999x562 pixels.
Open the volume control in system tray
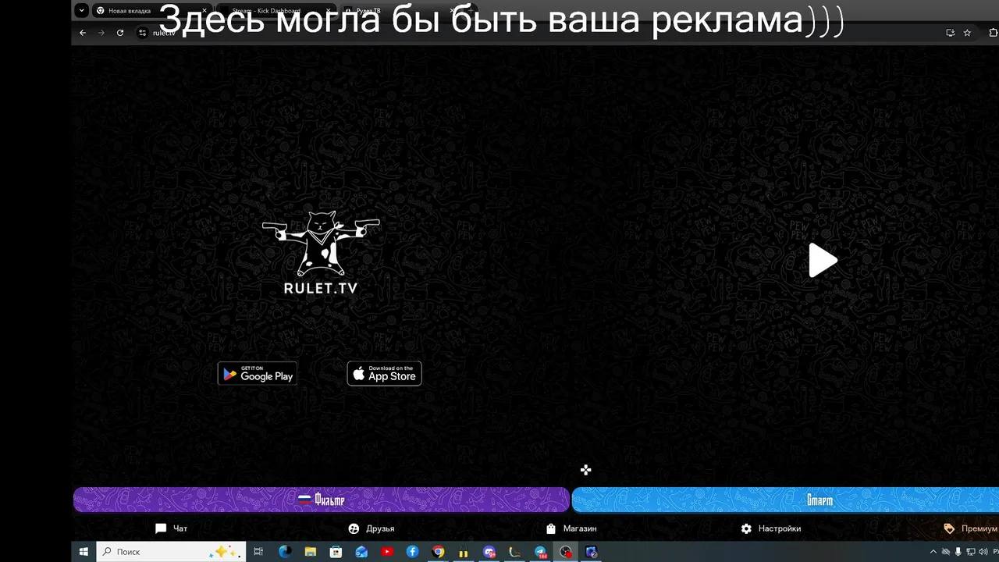coord(983,552)
